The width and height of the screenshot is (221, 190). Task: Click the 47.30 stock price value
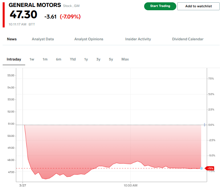click(x=24, y=15)
